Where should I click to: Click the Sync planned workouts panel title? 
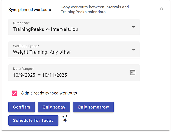tap(29, 10)
